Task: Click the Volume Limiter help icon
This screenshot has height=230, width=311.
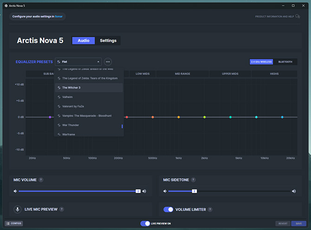Action: [210, 210]
